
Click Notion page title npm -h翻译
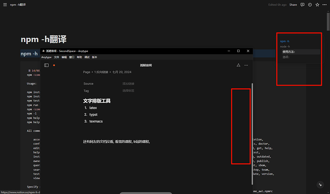(44, 39)
